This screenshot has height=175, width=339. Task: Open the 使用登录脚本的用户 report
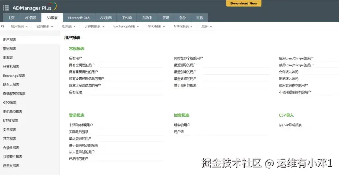[x=293, y=85]
